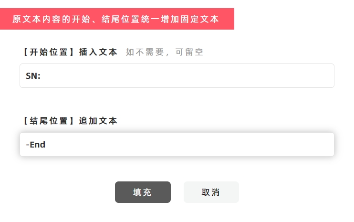The image size is (354, 222).
Task: Select the input box containing -End
Action: pos(177,144)
